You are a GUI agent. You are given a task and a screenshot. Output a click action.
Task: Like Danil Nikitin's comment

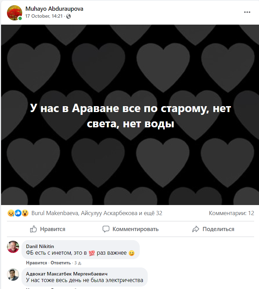36,263
